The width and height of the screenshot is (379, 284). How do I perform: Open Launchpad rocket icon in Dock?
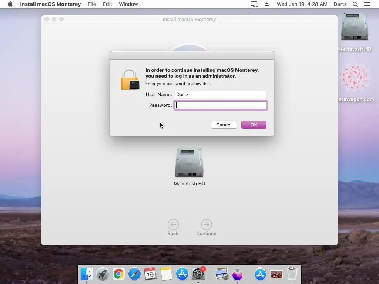[x=103, y=274]
